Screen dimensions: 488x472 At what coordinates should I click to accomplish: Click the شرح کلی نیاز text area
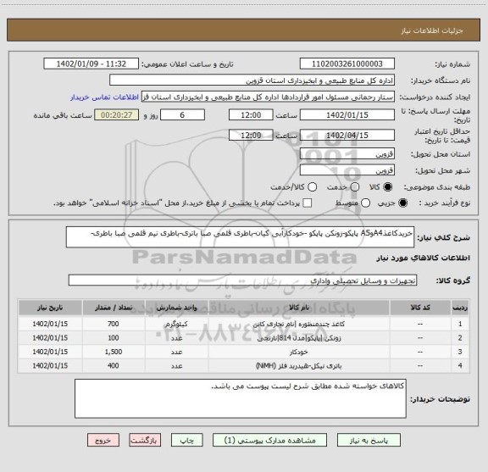coord(240,237)
